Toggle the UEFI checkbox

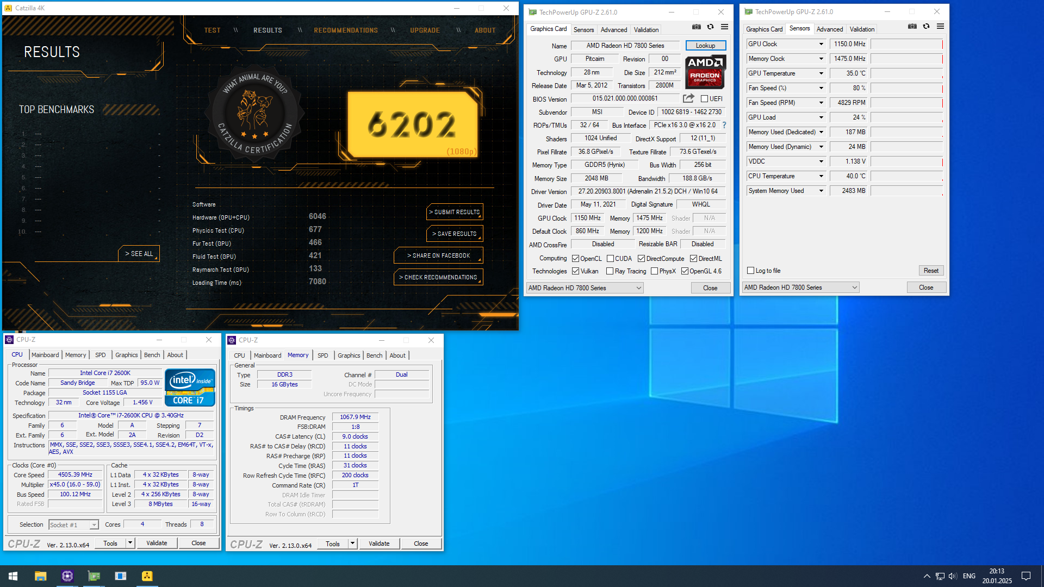coord(704,99)
